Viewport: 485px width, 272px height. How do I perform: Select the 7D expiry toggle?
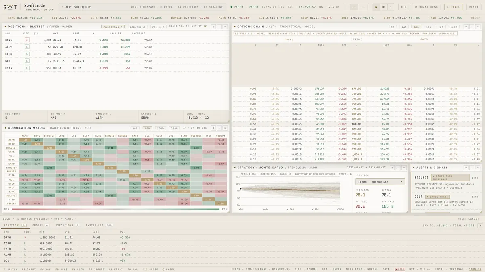(392, 27)
